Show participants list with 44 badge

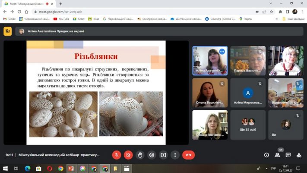[x=278, y=154]
